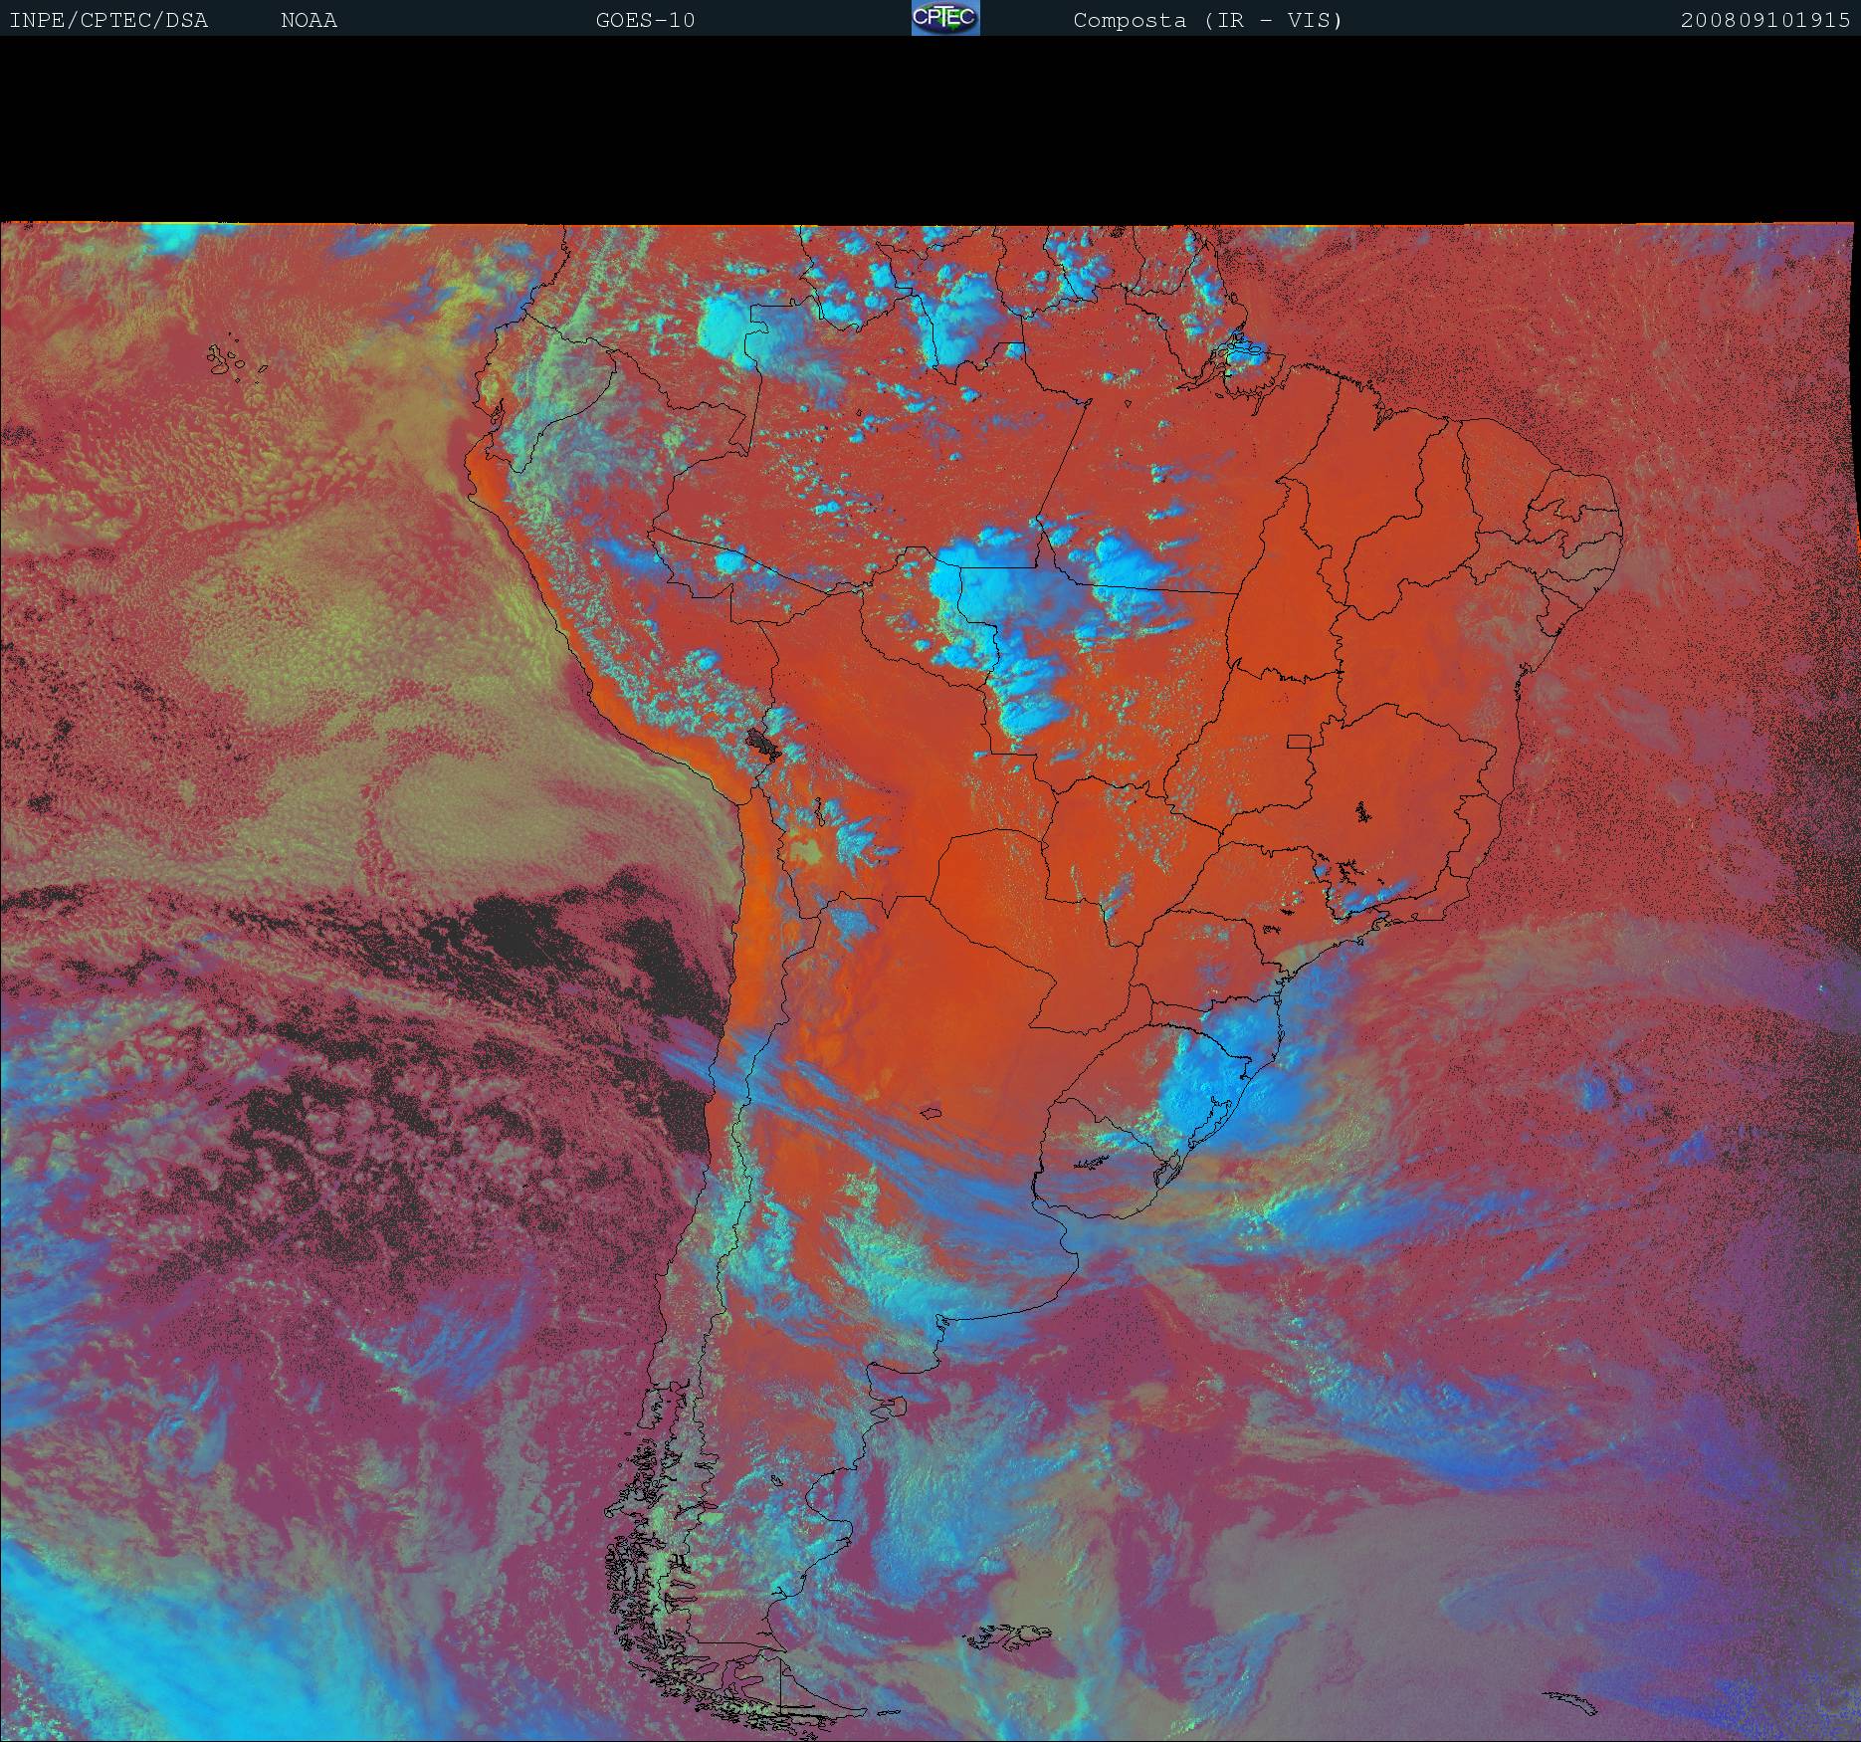Click the dark Lake Titicaca spot

tap(764, 743)
